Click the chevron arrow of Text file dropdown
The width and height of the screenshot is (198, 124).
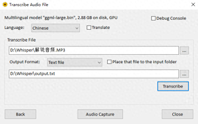click(99, 63)
